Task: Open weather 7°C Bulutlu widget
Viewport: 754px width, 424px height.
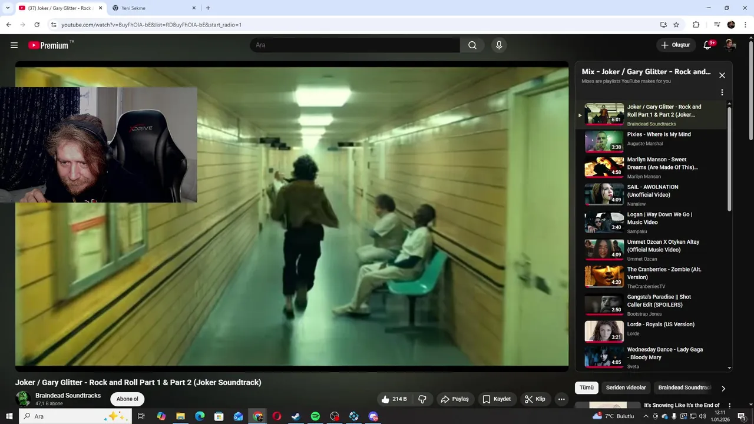Action: click(x=614, y=416)
